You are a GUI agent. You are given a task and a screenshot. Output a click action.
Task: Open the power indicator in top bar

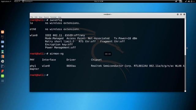pos(192,1)
